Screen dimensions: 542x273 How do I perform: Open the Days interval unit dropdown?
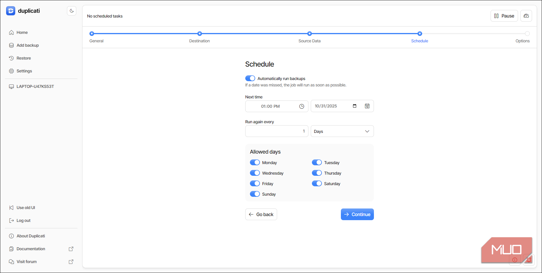342,131
